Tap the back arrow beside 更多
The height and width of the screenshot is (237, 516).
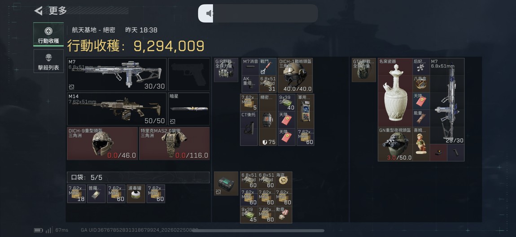tap(39, 11)
